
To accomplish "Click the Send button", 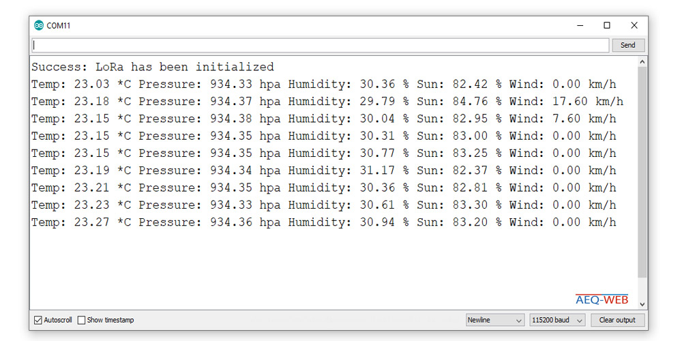I will (x=627, y=45).
